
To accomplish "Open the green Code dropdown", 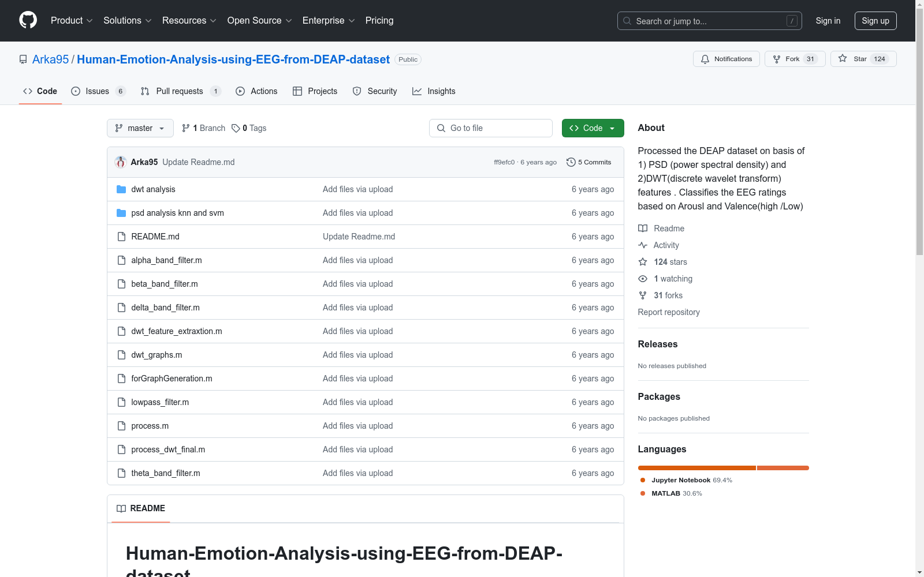I will [x=593, y=128].
